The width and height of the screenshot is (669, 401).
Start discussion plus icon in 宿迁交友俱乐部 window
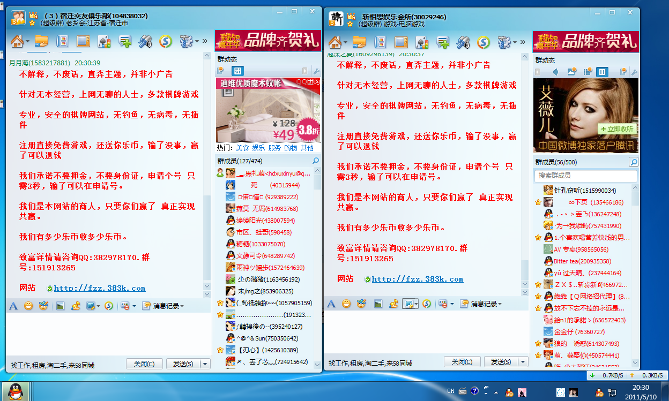coord(125,41)
